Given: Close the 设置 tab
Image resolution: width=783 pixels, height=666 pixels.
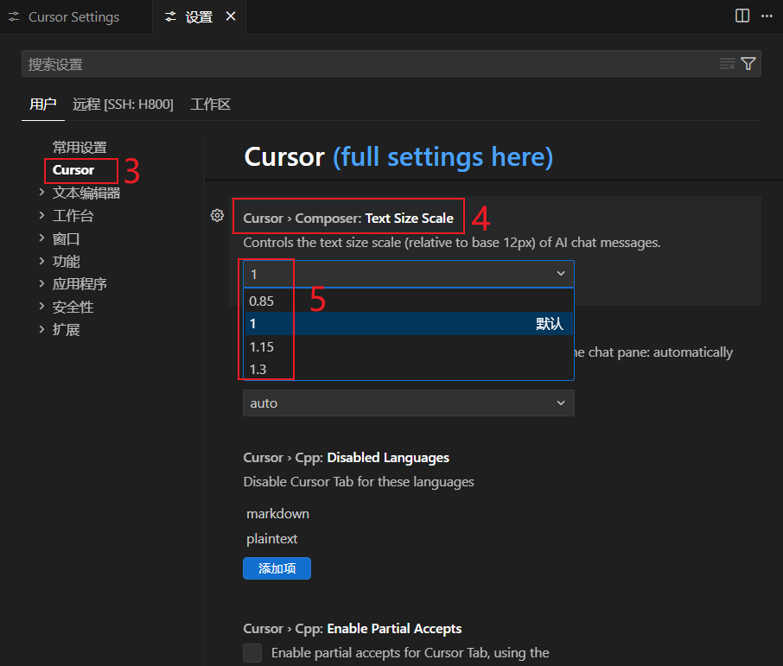Looking at the screenshot, I should tap(231, 16).
